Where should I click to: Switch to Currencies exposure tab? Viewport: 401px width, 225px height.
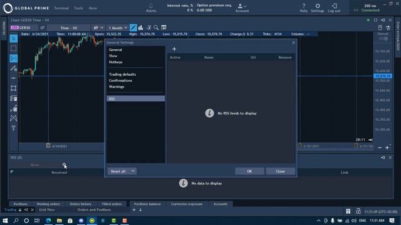pyautogui.click(x=187, y=204)
